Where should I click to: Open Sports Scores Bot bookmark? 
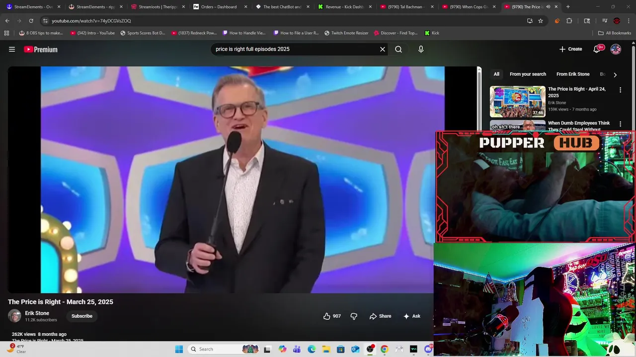(x=143, y=33)
